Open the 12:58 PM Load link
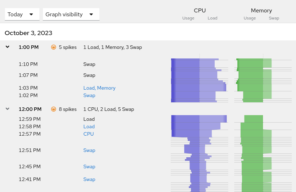Screen dimensions: 296x192 pos(89,126)
